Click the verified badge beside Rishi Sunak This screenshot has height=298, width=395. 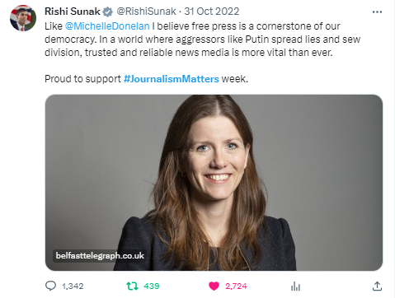coord(107,12)
